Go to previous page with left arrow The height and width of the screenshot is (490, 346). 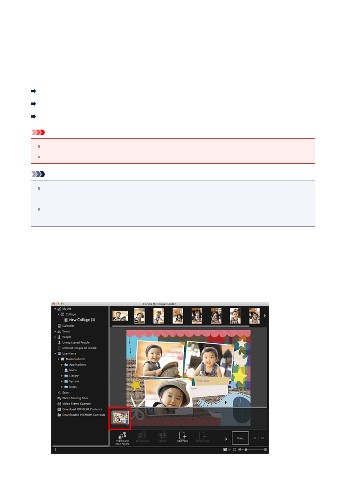coord(255,438)
